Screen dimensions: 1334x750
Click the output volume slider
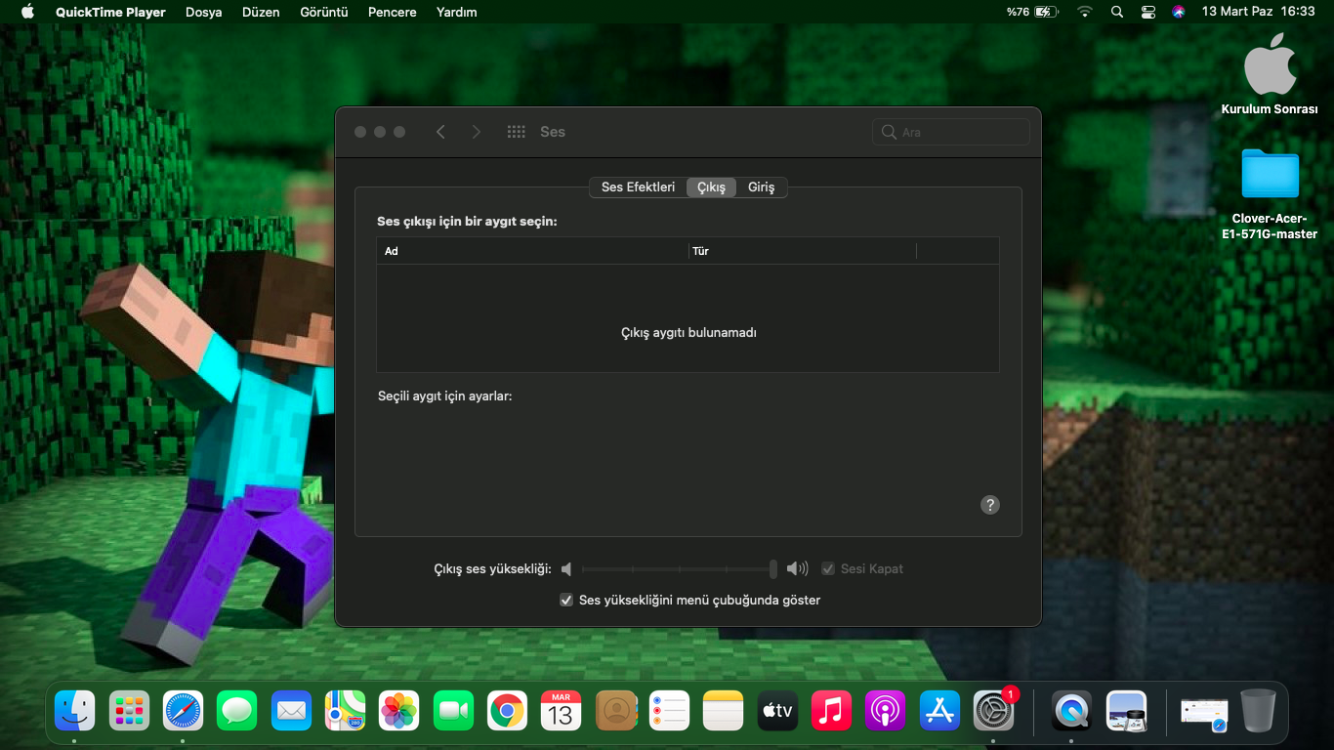(x=678, y=568)
